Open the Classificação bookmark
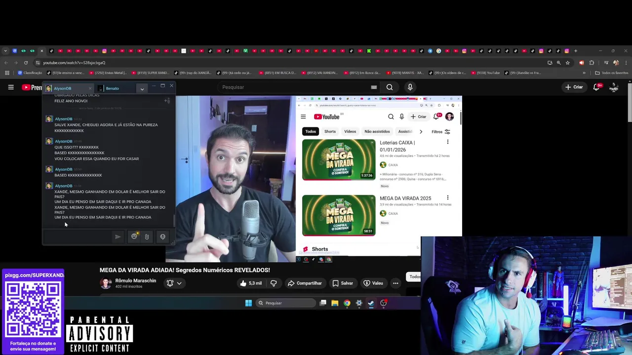The height and width of the screenshot is (355, 632). point(30,73)
